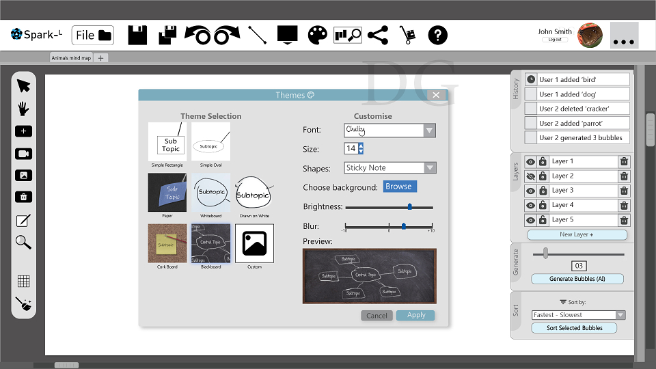Click Generate Bubbles (AI) button
This screenshot has height=369, width=656.
point(577,279)
